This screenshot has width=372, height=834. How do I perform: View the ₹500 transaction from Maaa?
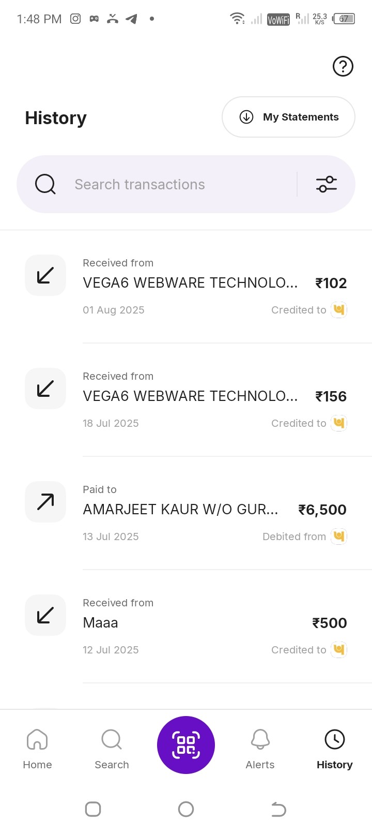pyautogui.click(x=207, y=623)
